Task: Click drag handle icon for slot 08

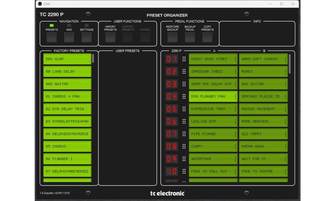Action: tap(184, 146)
